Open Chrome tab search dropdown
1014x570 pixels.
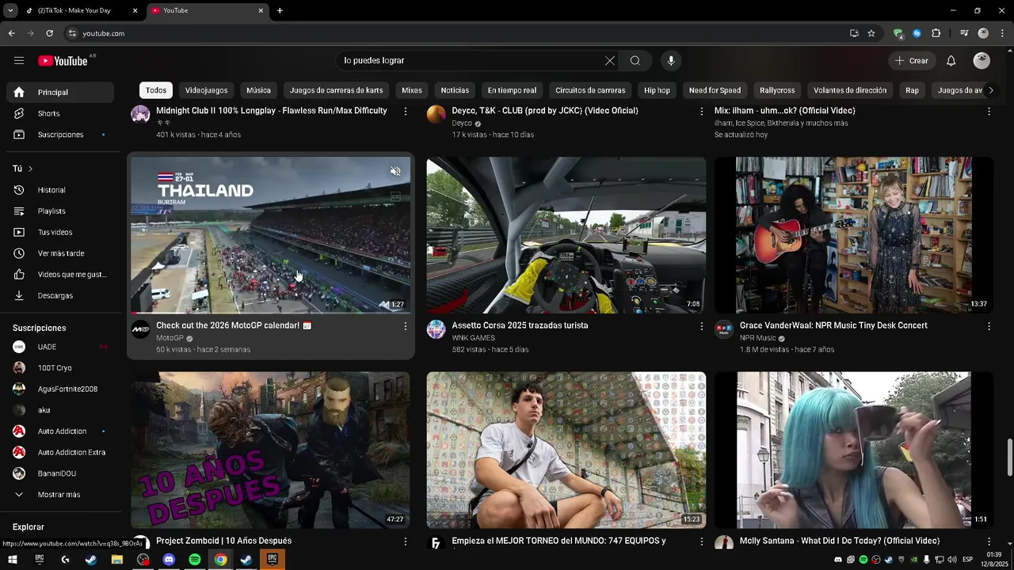(x=10, y=10)
